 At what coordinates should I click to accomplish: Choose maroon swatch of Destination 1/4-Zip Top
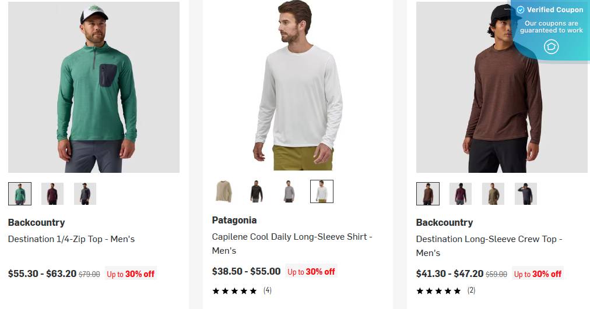click(52, 194)
